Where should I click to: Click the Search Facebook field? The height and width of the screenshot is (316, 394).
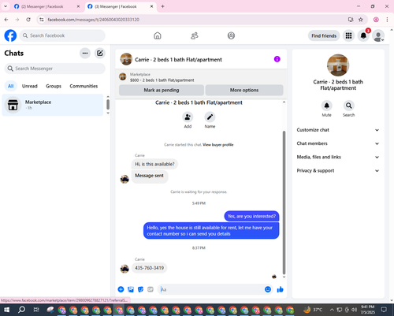tap(62, 35)
